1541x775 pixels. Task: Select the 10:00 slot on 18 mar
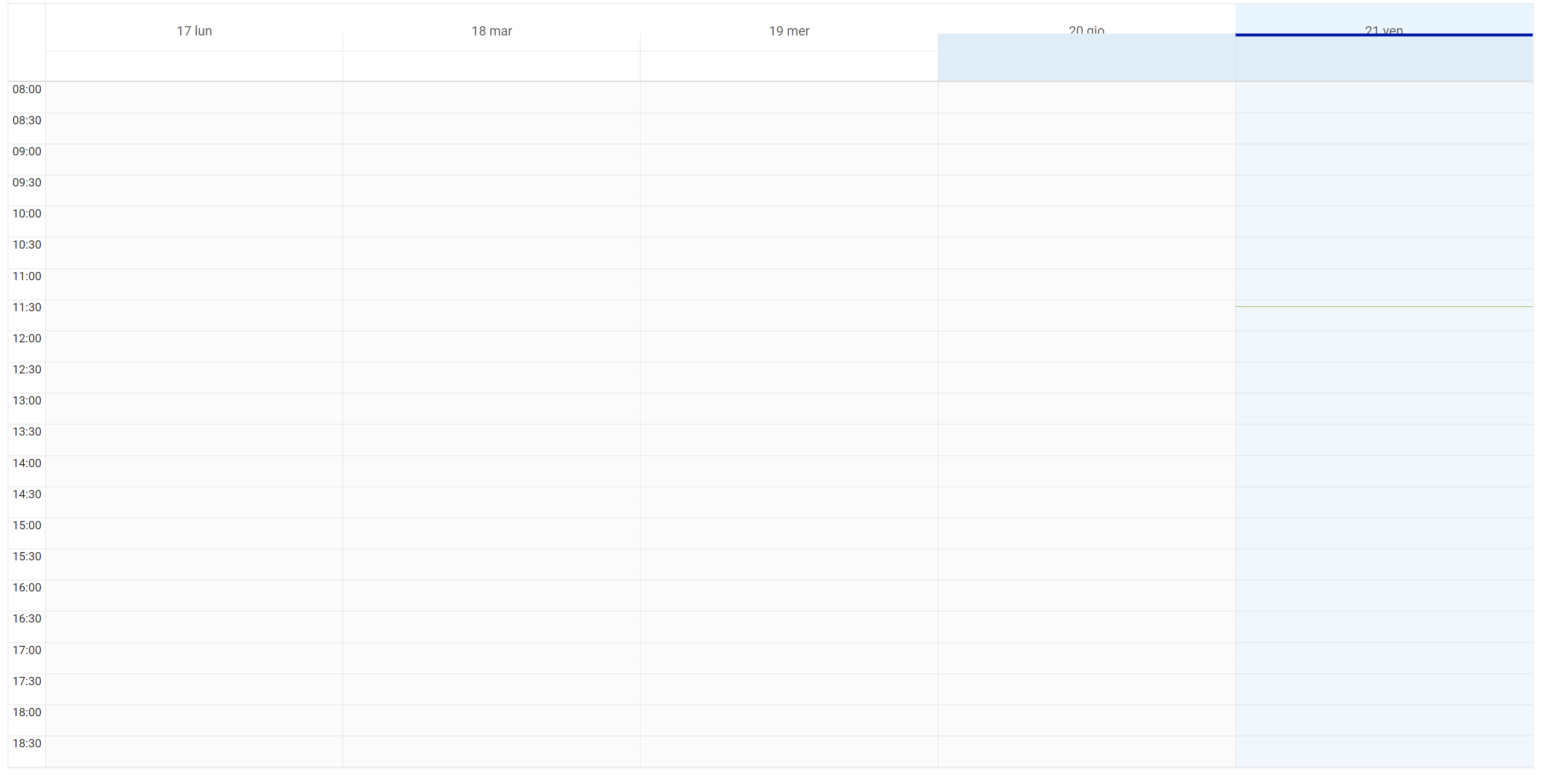tap(491, 222)
